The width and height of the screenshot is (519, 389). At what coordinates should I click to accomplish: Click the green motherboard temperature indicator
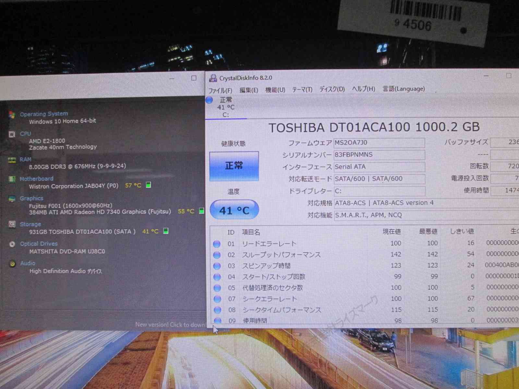(x=148, y=185)
